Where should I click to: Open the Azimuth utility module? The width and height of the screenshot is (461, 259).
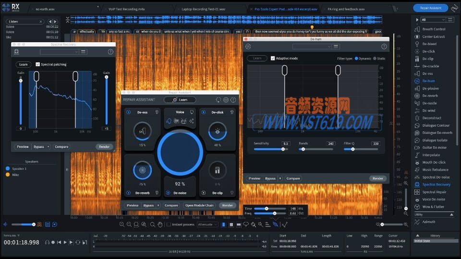coord(429,222)
